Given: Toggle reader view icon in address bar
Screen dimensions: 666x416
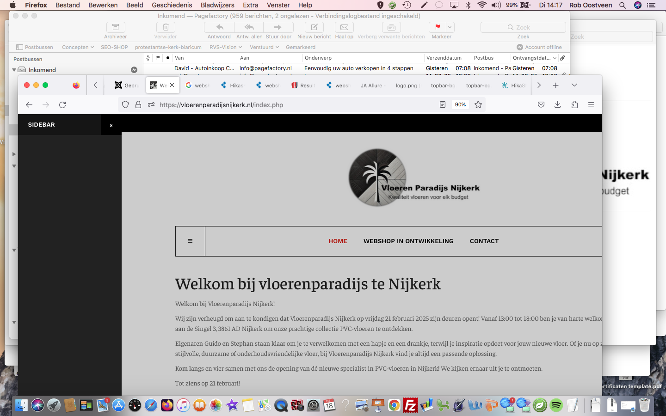Looking at the screenshot, I should (443, 105).
